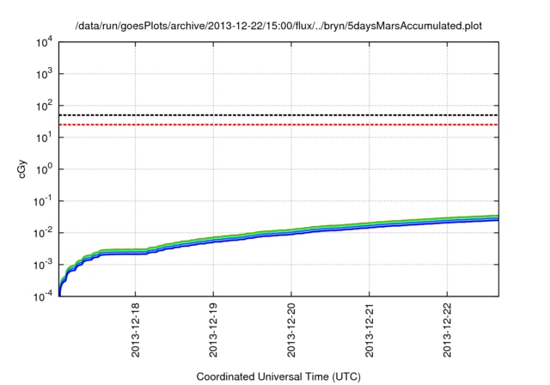Select the 10^1 y-axis label
Screen dimensions: 550x385
pos(44,137)
